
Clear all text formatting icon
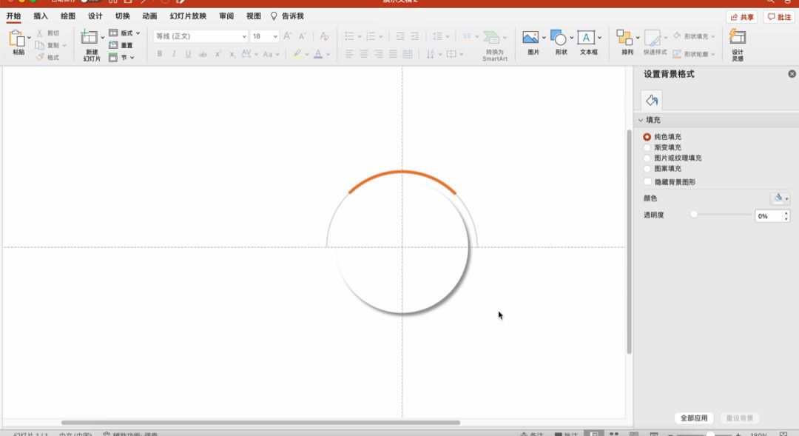(x=324, y=36)
